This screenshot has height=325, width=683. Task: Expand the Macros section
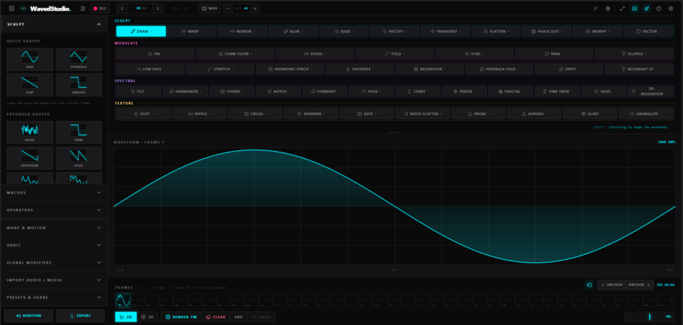coord(53,192)
